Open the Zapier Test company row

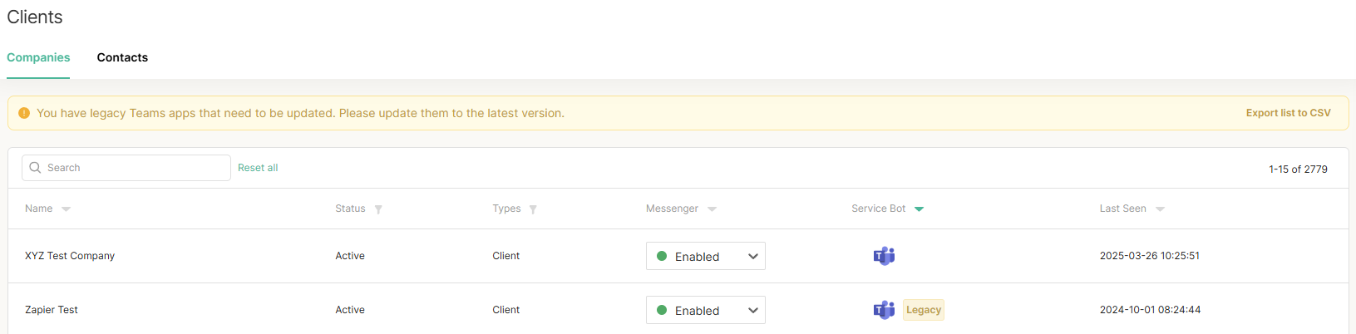tap(52, 310)
